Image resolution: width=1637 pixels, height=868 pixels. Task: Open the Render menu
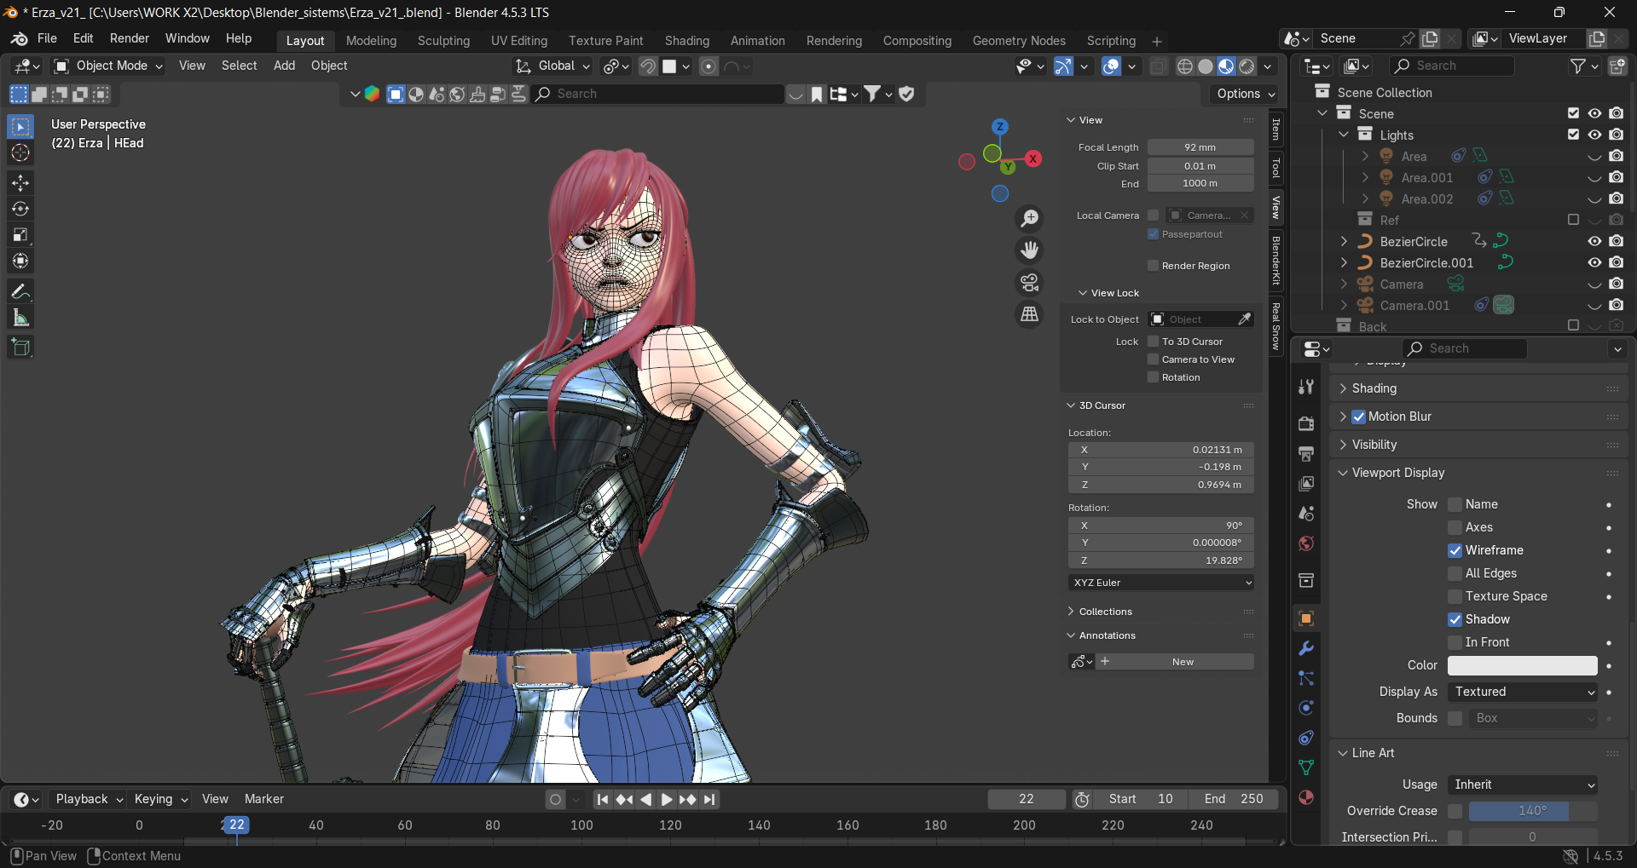point(129,38)
